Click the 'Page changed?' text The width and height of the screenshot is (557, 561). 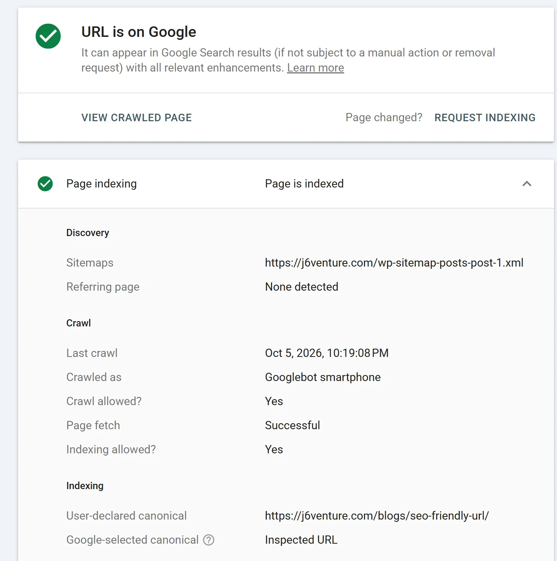(x=384, y=117)
